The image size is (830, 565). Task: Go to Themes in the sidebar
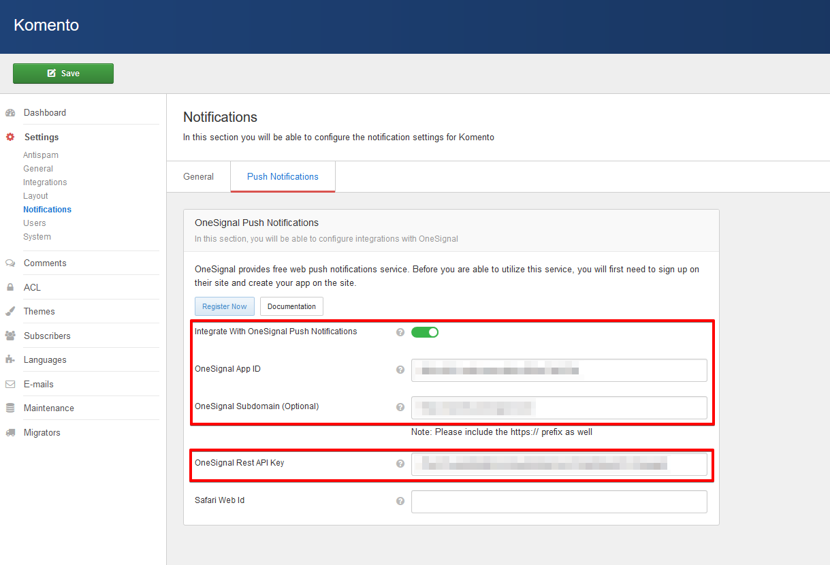(39, 312)
